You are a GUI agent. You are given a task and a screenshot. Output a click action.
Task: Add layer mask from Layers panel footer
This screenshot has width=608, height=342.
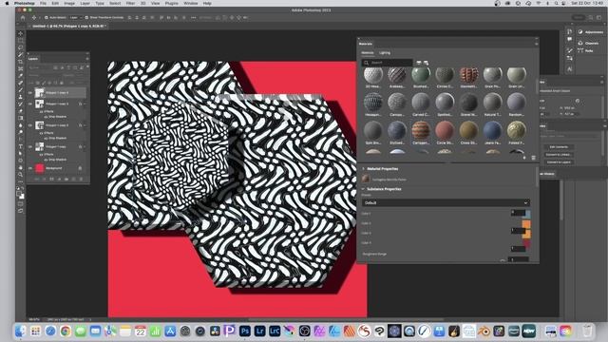tap(51, 180)
